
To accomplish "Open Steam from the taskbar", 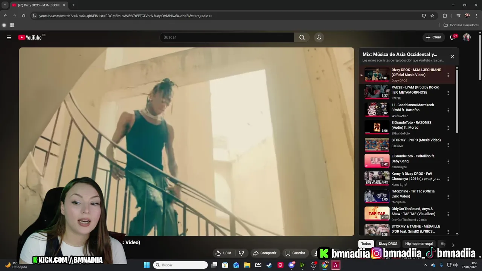I will (x=269, y=265).
